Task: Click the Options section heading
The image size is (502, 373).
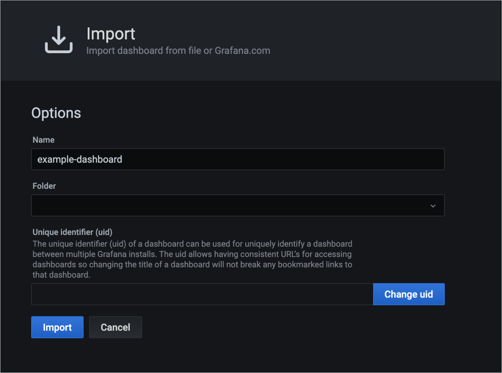Action: pos(56,113)
